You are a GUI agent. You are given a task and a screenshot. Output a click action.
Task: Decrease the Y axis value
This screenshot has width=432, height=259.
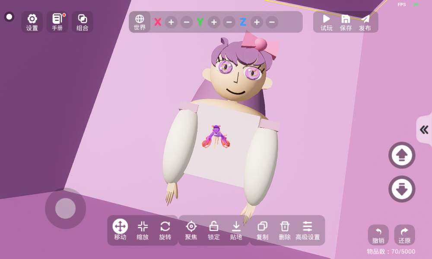(229, 22)
